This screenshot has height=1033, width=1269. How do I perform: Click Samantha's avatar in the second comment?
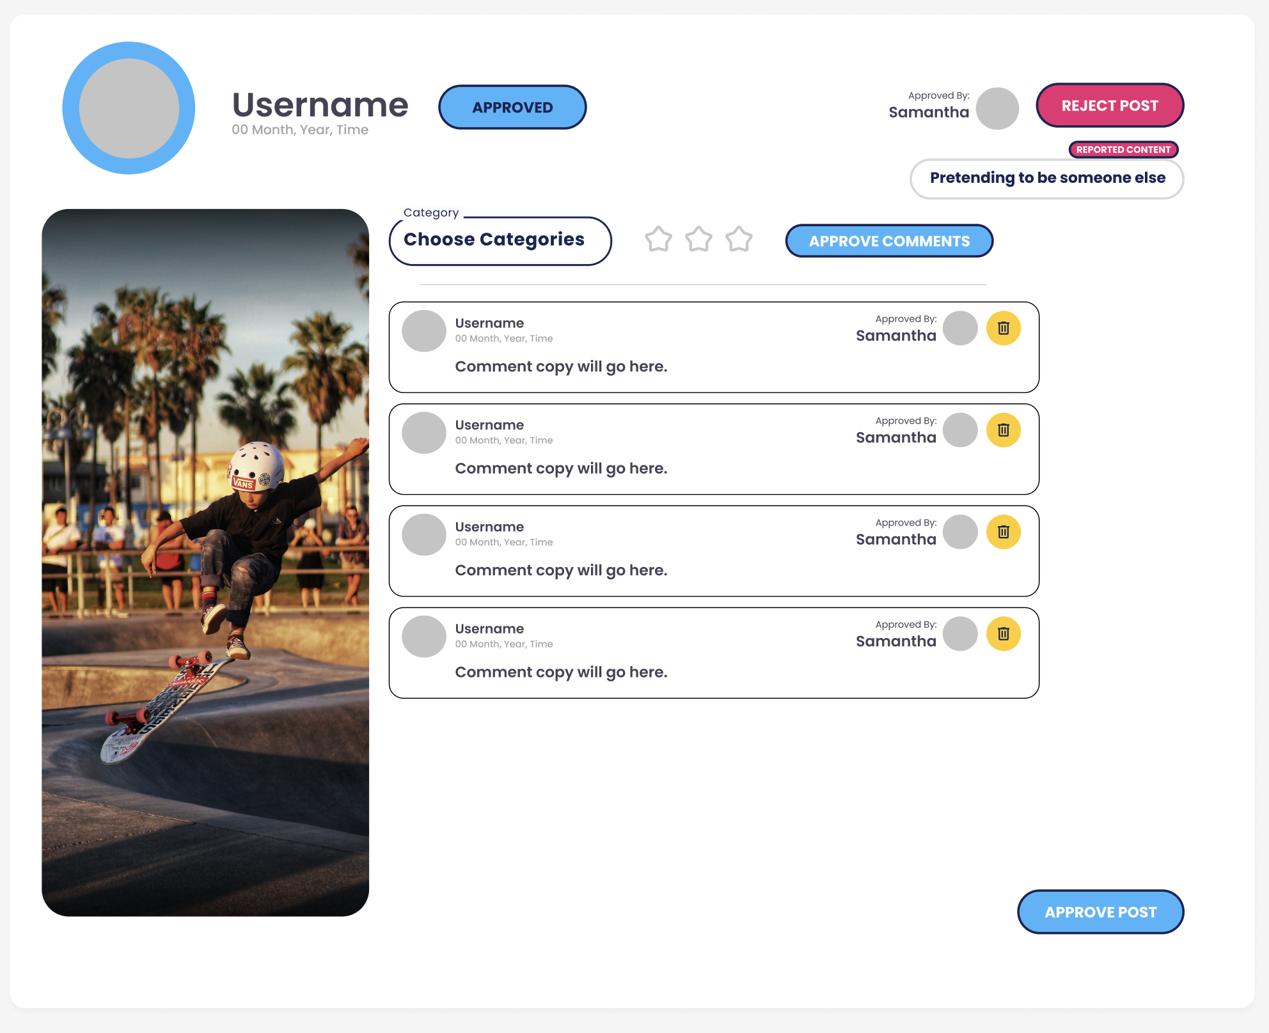[960, 430]
